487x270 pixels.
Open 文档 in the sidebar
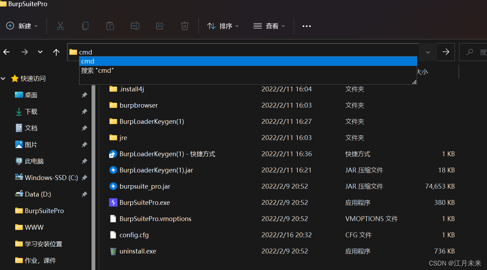(26, 128)
